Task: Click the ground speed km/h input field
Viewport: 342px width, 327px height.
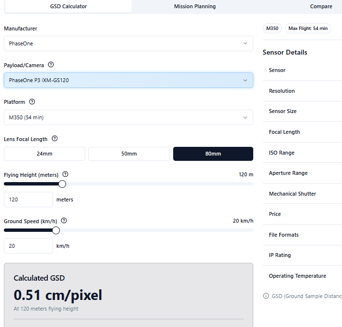Action: click(28, 246)
